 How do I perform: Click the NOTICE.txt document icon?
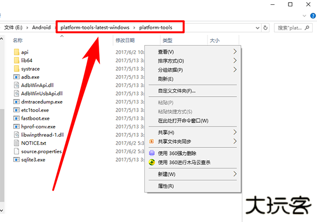click(x=16, y=143)
